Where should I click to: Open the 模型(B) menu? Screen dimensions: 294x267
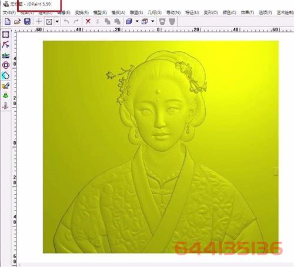point(100,13)
